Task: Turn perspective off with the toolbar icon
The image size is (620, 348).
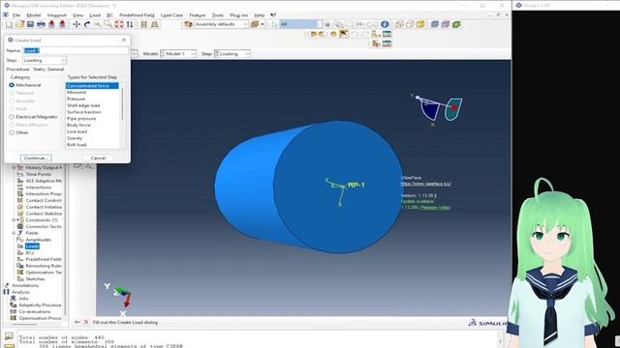Action: click(x=144, y=24)
